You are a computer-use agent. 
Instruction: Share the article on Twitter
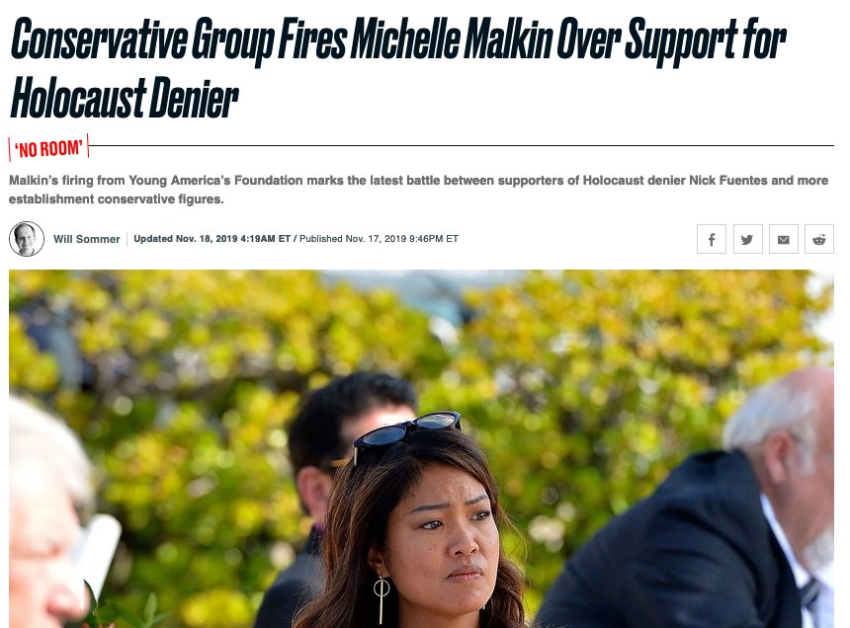click(x=747, y=239)
